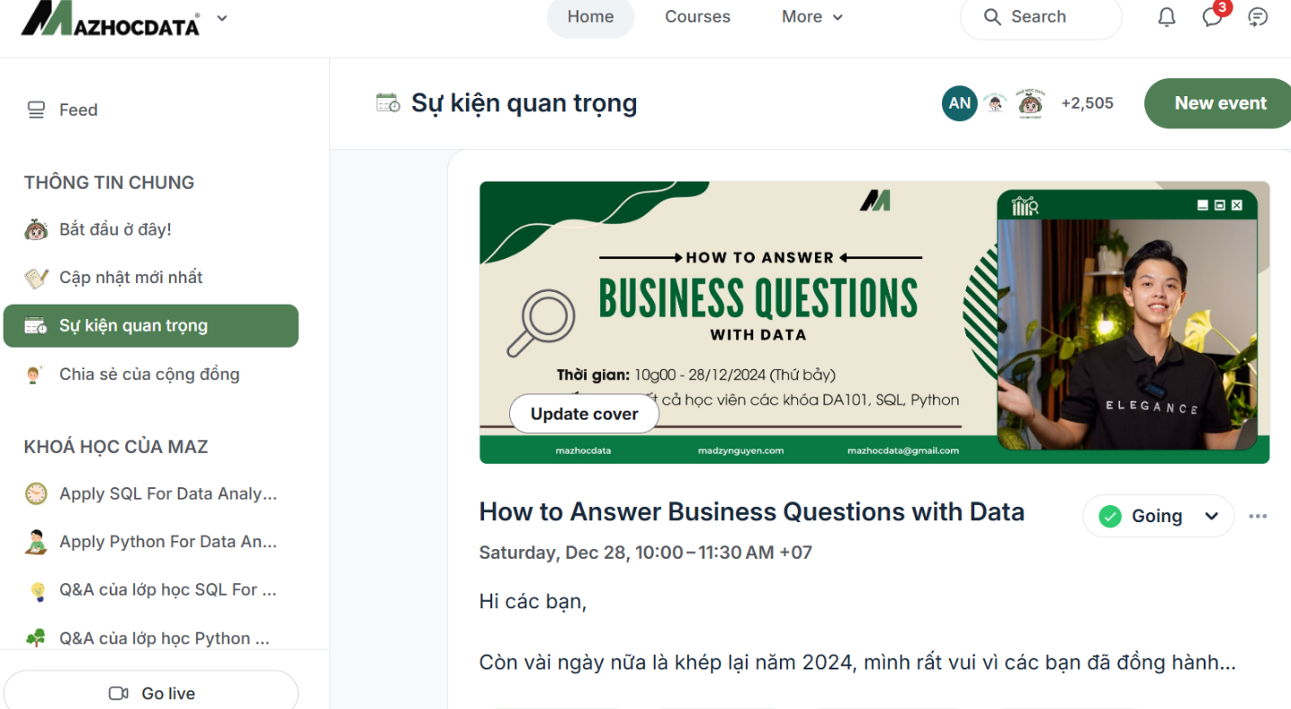Open the +2,505 members list
The width and height of the screenshot is (1291, 709).
pos(1087,103)
